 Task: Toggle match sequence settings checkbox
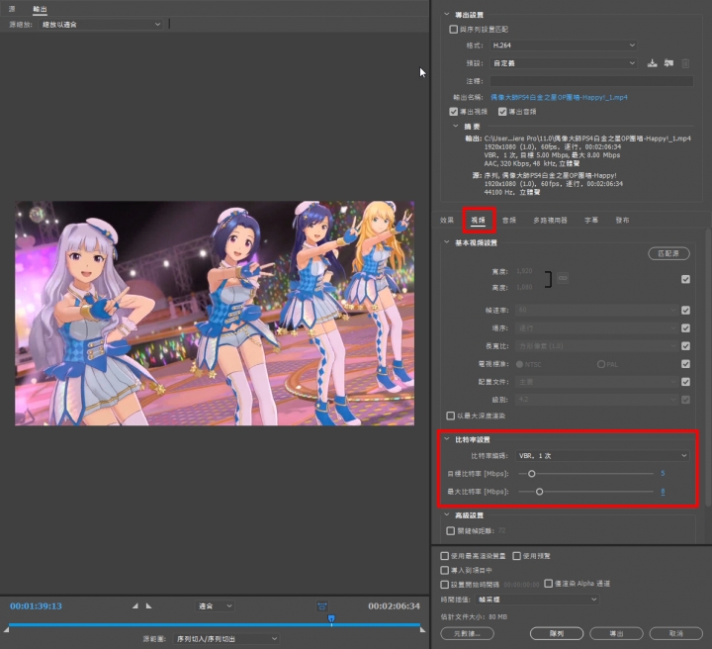click(x=453, y=29)
